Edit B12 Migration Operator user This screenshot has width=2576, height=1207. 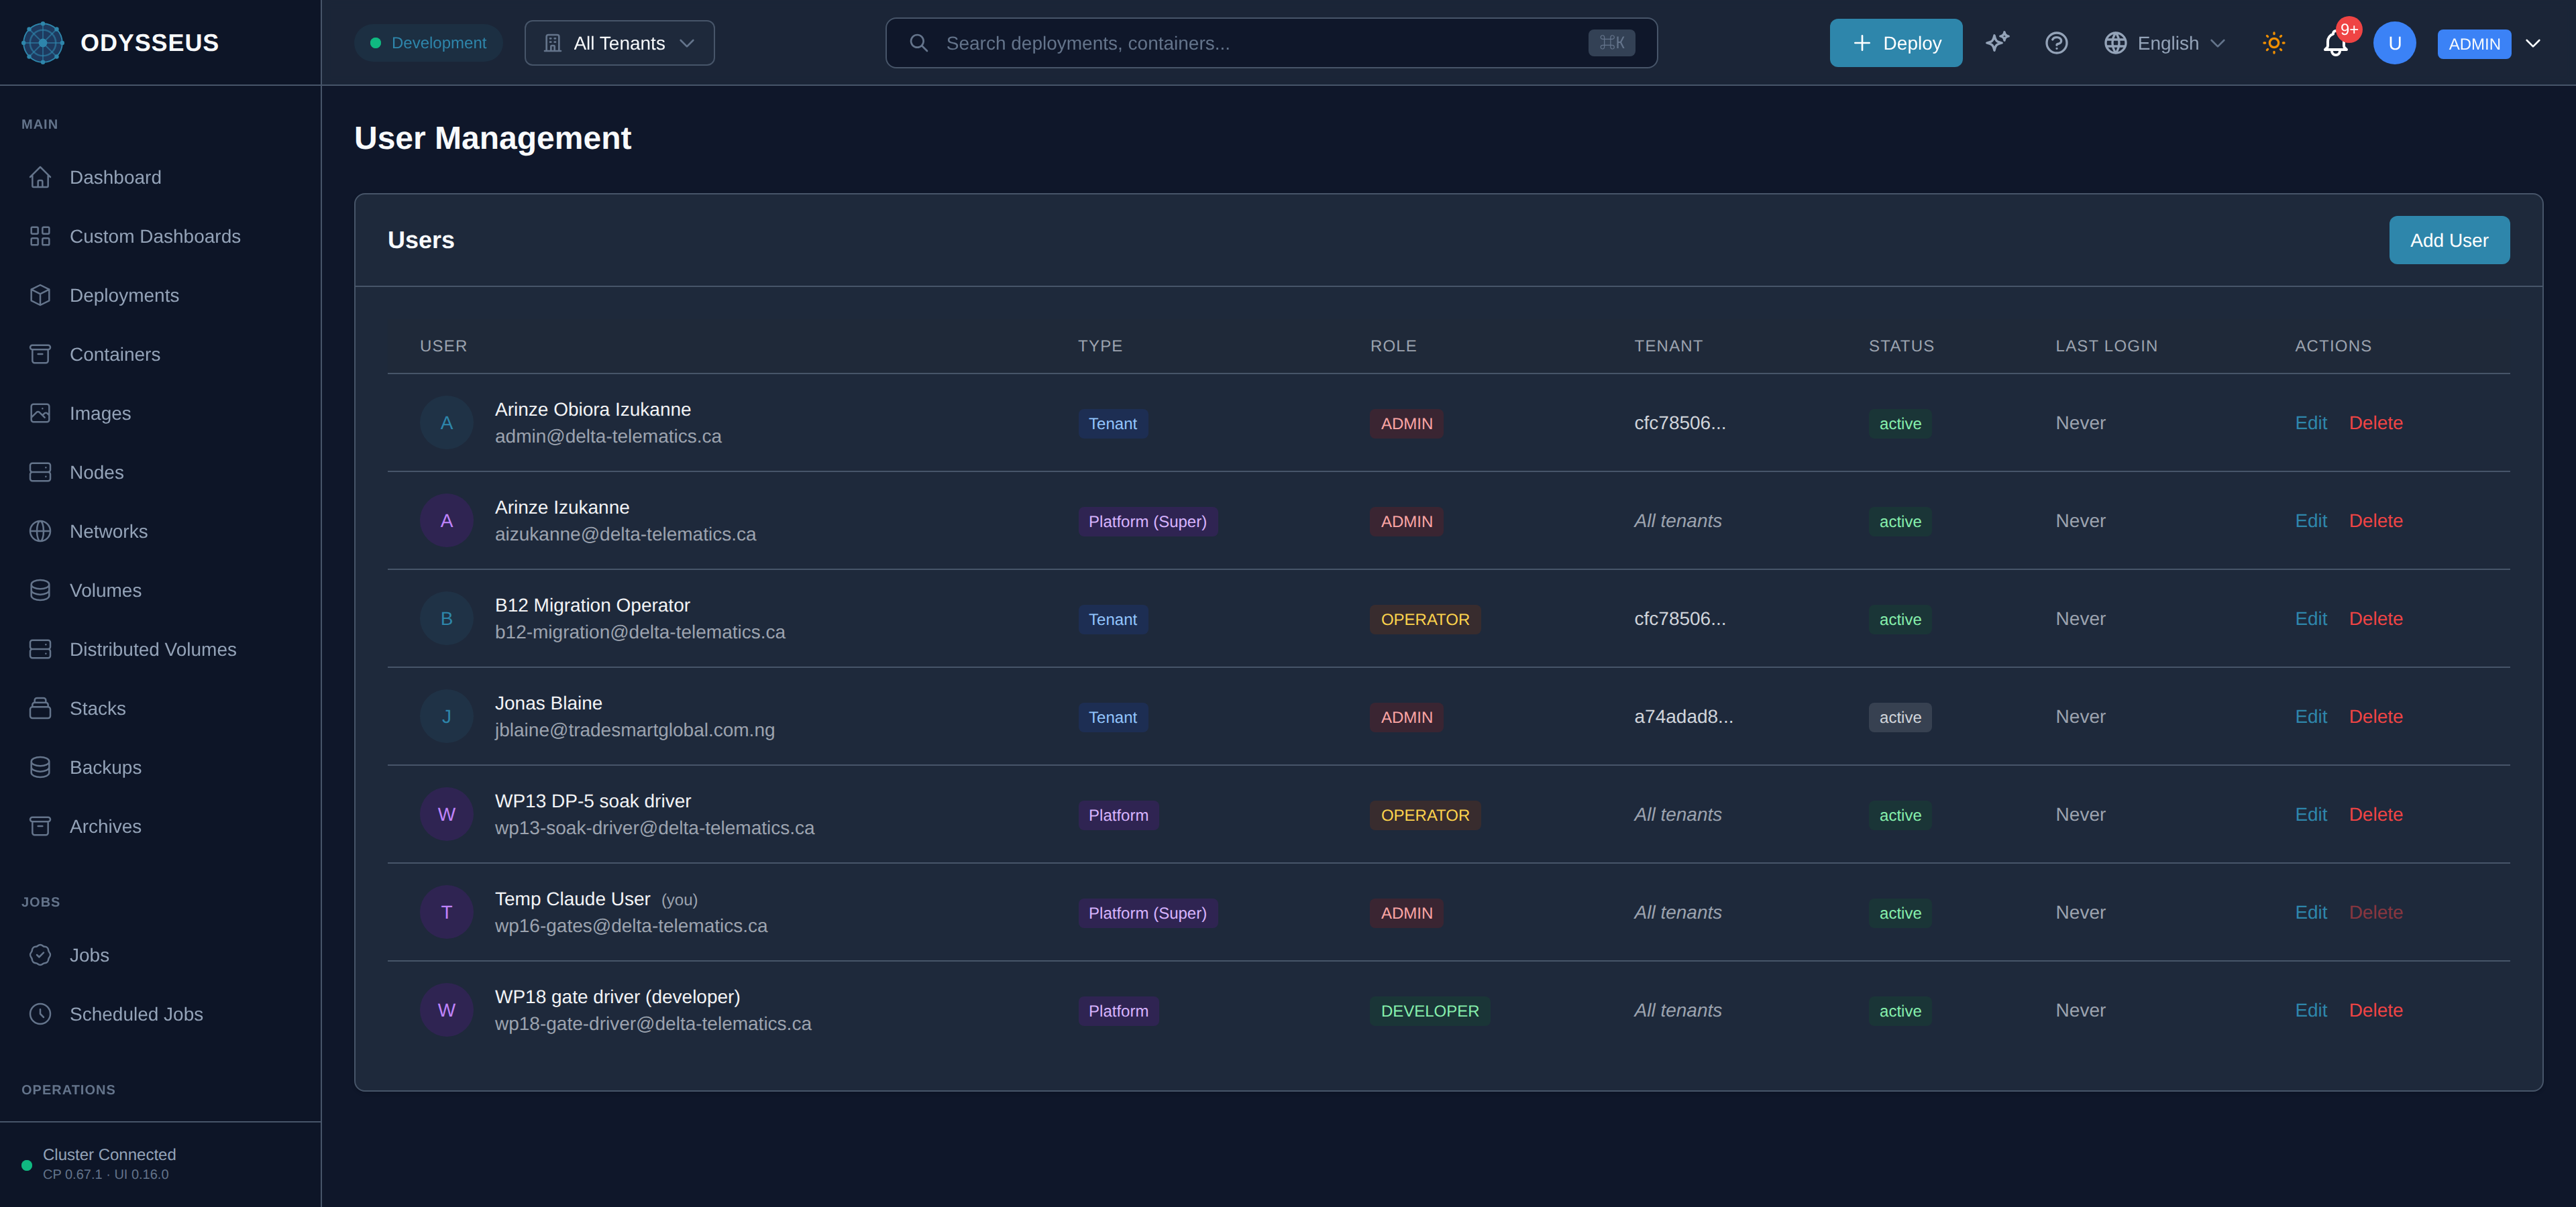tap(2310, 618)
